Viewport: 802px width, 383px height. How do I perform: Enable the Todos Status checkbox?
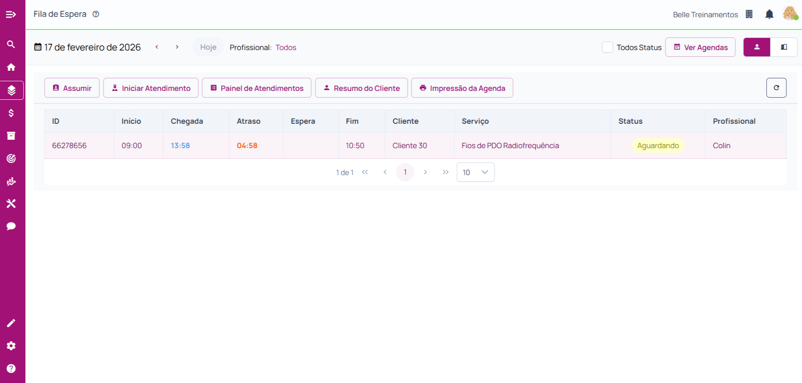click(x=607, y=47)
